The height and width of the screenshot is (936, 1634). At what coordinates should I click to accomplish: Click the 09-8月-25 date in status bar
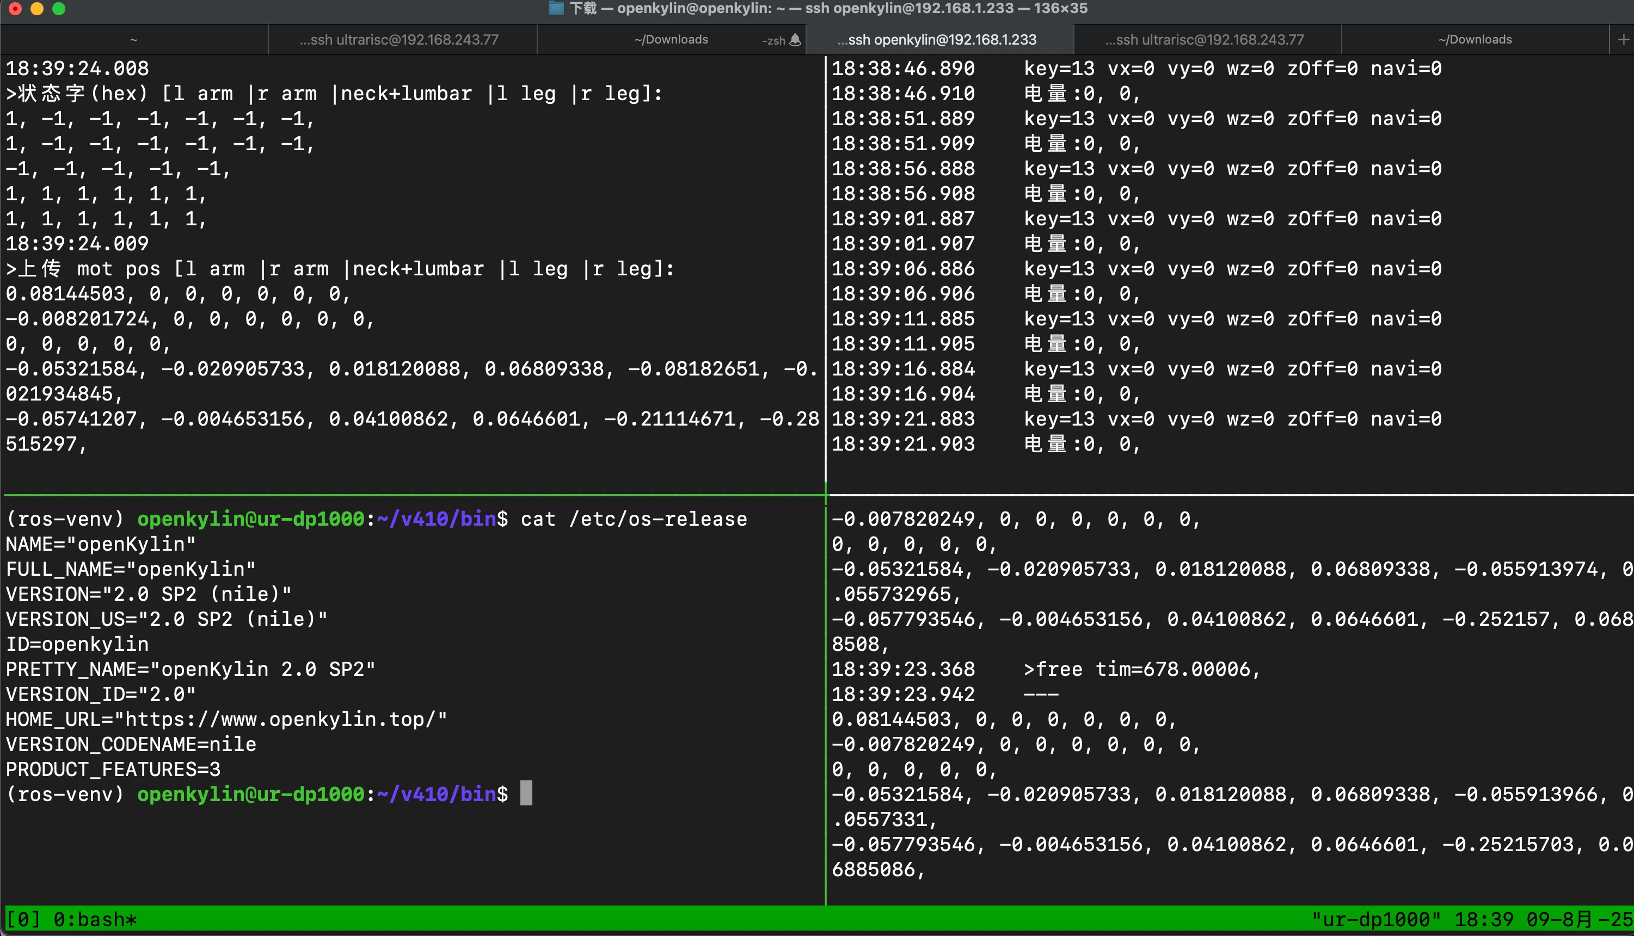[1580, 920]
